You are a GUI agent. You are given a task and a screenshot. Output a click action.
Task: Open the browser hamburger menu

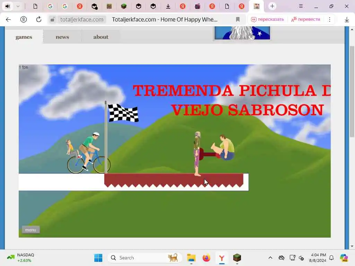tap(301, 6)
